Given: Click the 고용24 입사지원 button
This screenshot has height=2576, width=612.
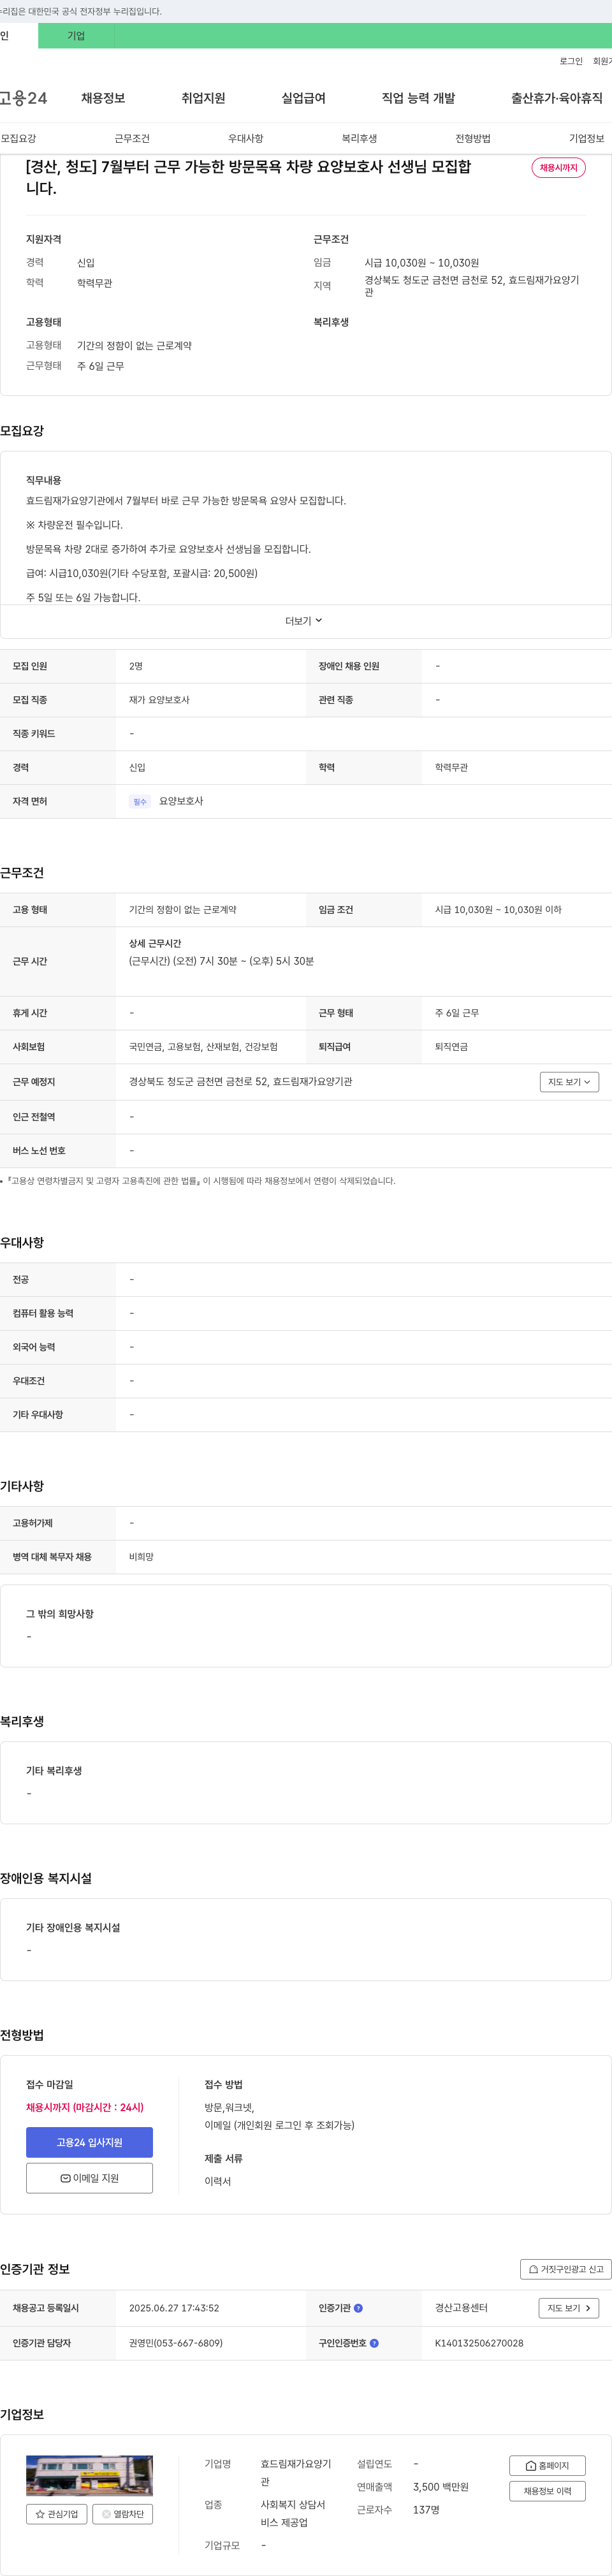Looking at the screenshot, I should (x=89, y=2142).
